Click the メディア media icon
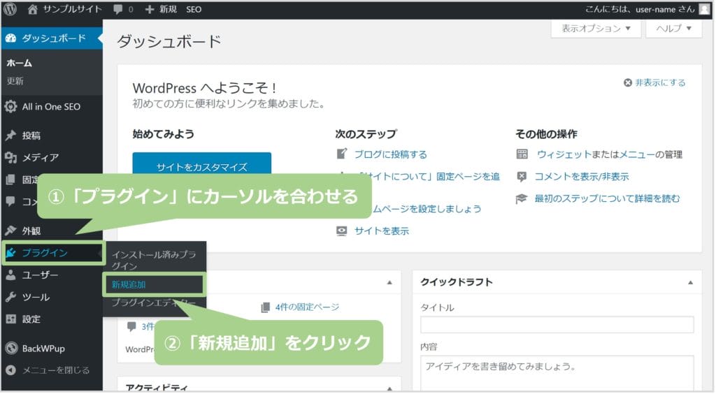The height and width of the screenshot is (394, 716). click(x=10, y=157)
